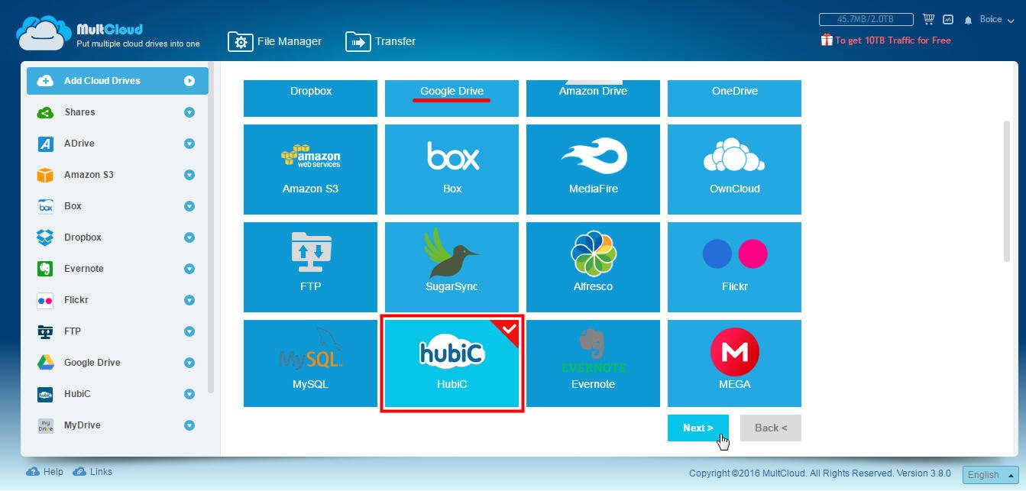
Task: Click Evernote icon in sidebar
Action: click(45, 269)
